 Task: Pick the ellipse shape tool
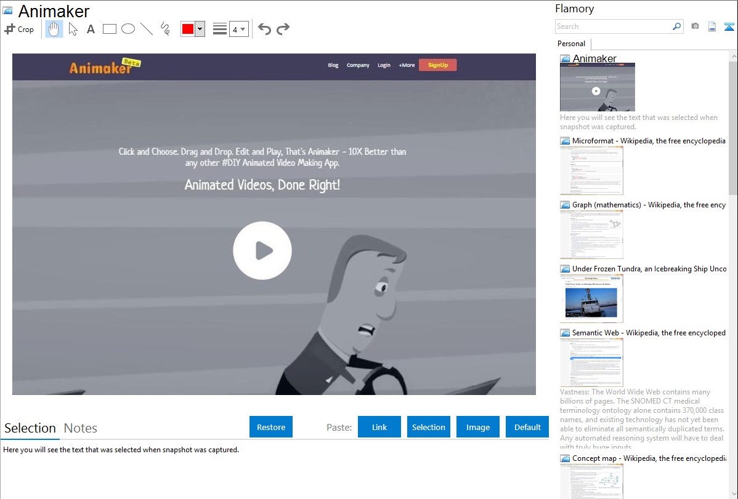point(128,29)
